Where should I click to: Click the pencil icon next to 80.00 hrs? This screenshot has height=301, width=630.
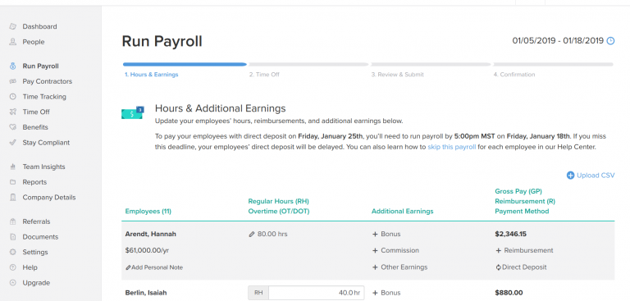pyautogui.click(x=252, y=234)
